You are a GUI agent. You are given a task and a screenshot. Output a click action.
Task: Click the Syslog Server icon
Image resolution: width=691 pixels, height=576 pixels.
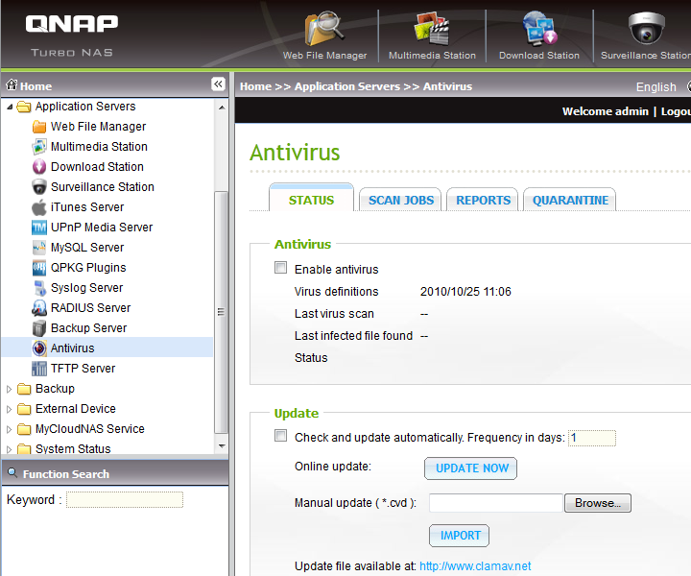[x=39, y=288]
